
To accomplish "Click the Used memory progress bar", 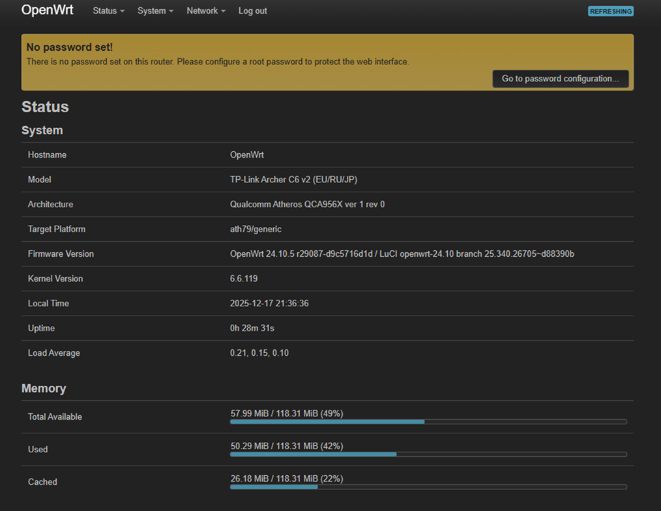I will pyautogui.click(x=428, y=454).
